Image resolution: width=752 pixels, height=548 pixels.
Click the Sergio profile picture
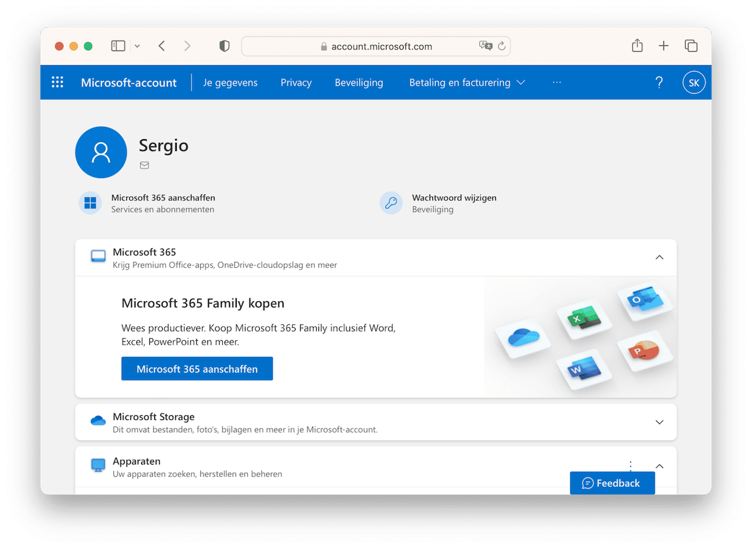click(101, 152)
